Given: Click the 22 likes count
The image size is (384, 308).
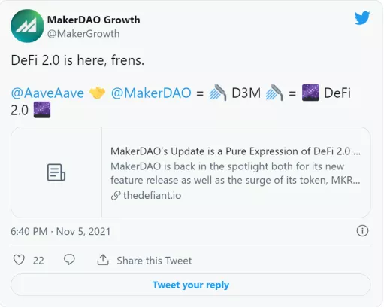Looking at the screenshot, I should tap(38, 261).
